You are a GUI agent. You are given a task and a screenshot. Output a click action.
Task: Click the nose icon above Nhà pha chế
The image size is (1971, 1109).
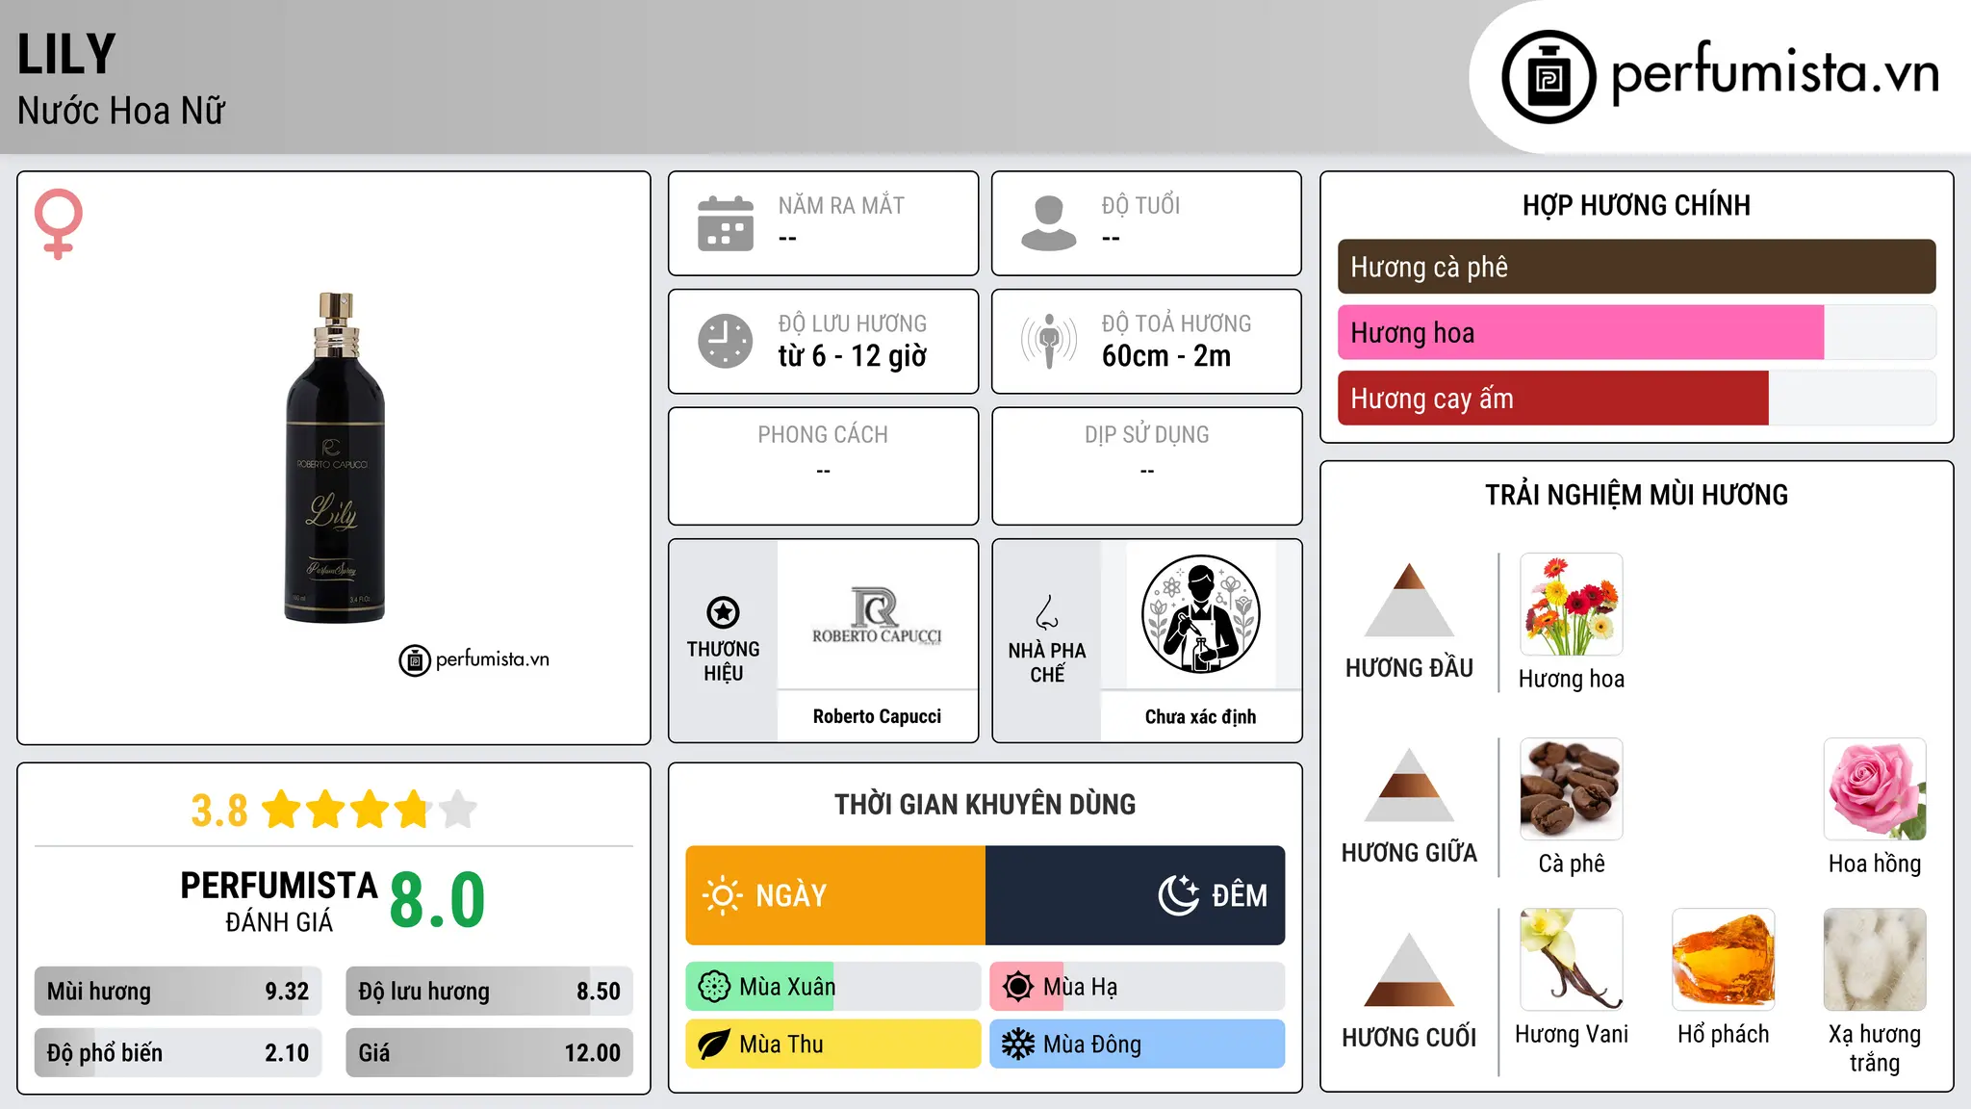pos(1047,612)
